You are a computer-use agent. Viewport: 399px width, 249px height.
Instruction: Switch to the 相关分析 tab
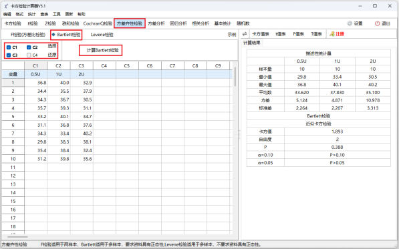click(x=201, y=23)
